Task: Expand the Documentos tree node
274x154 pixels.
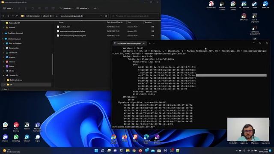Action: click(4, 48)
